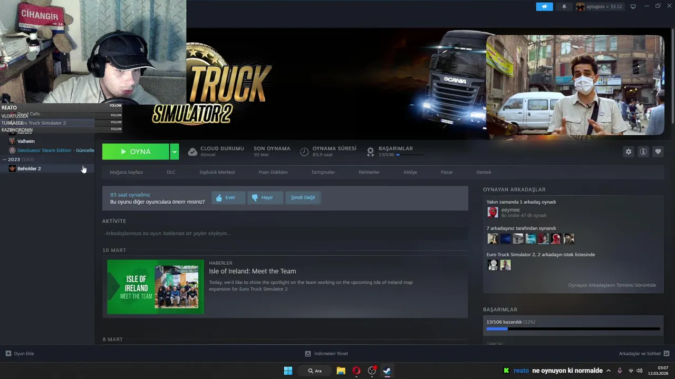Click the GeoGuessr game icon
Image resolution: width=675 pixels, height=379 pixels.
(12, 151)
